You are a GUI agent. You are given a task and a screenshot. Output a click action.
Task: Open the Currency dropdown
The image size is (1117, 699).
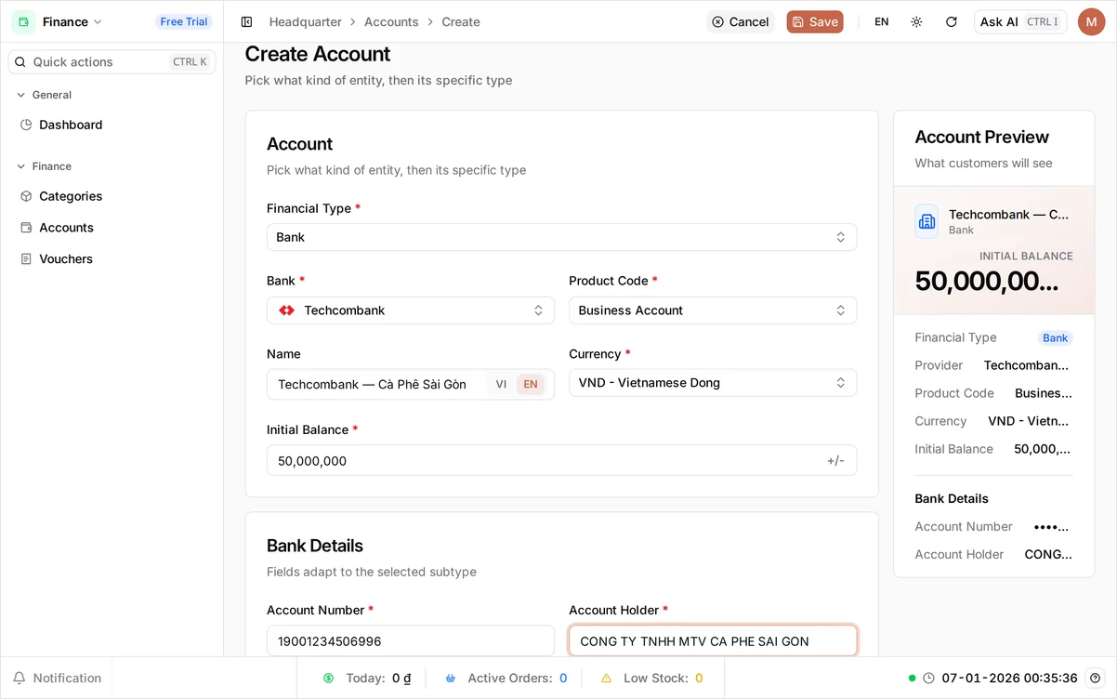pos(713,383)
